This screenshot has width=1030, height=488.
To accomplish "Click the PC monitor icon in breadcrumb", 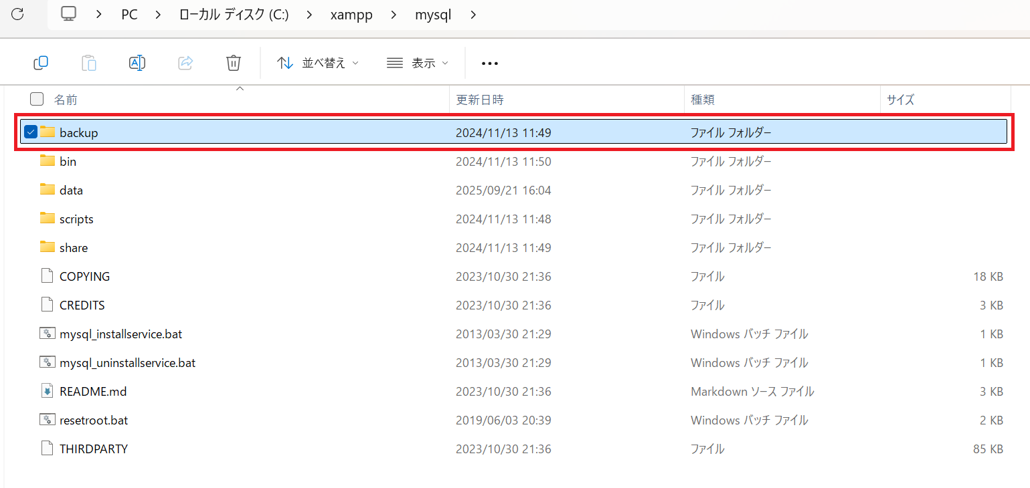I will tap(68, 14).
